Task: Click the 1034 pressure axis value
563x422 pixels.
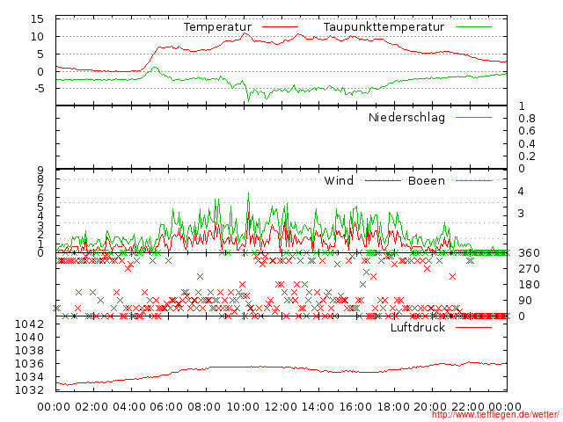Action: (x=29, y=377)
